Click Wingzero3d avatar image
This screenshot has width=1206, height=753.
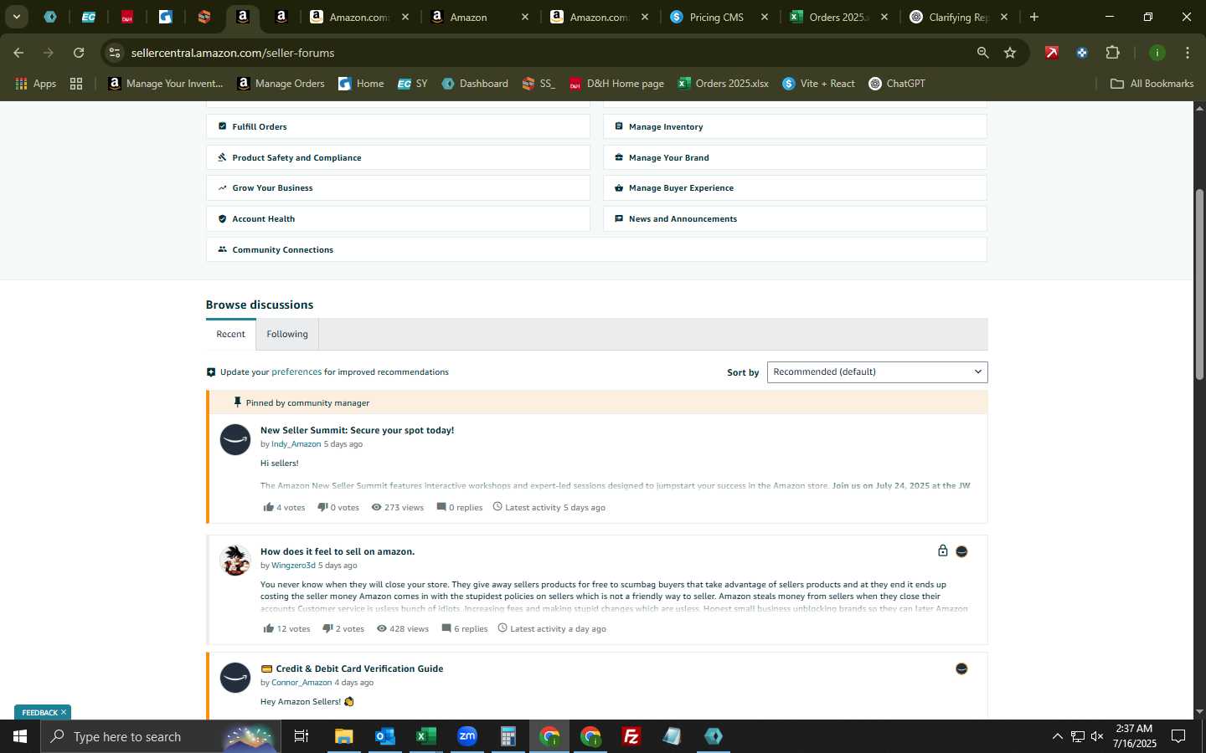235,561
